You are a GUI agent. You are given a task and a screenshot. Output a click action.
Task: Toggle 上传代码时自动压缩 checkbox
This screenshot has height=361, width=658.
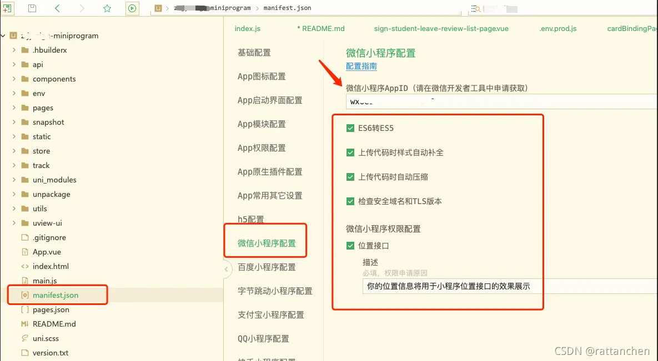350,176
